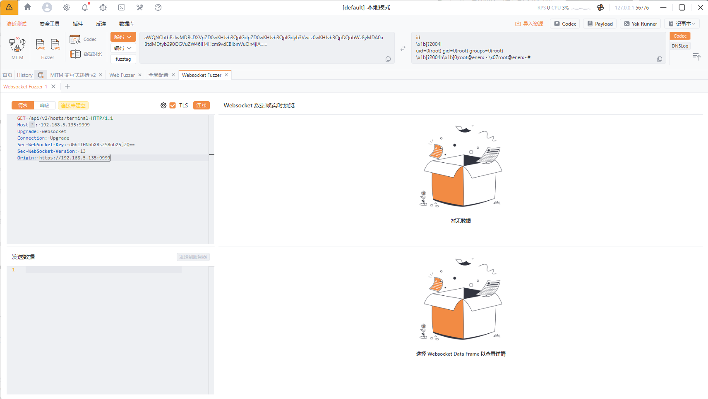708x399 pixels.
Task: Expand the 解码 decode dropdown
Action: (123, 37)
